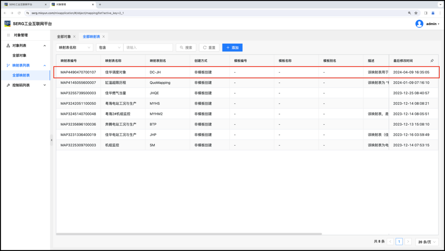Click the zoom magnifier icon in the address bar
Viewport: 445px width, 251px height.
pyautogui.click(x=409, y=13)
